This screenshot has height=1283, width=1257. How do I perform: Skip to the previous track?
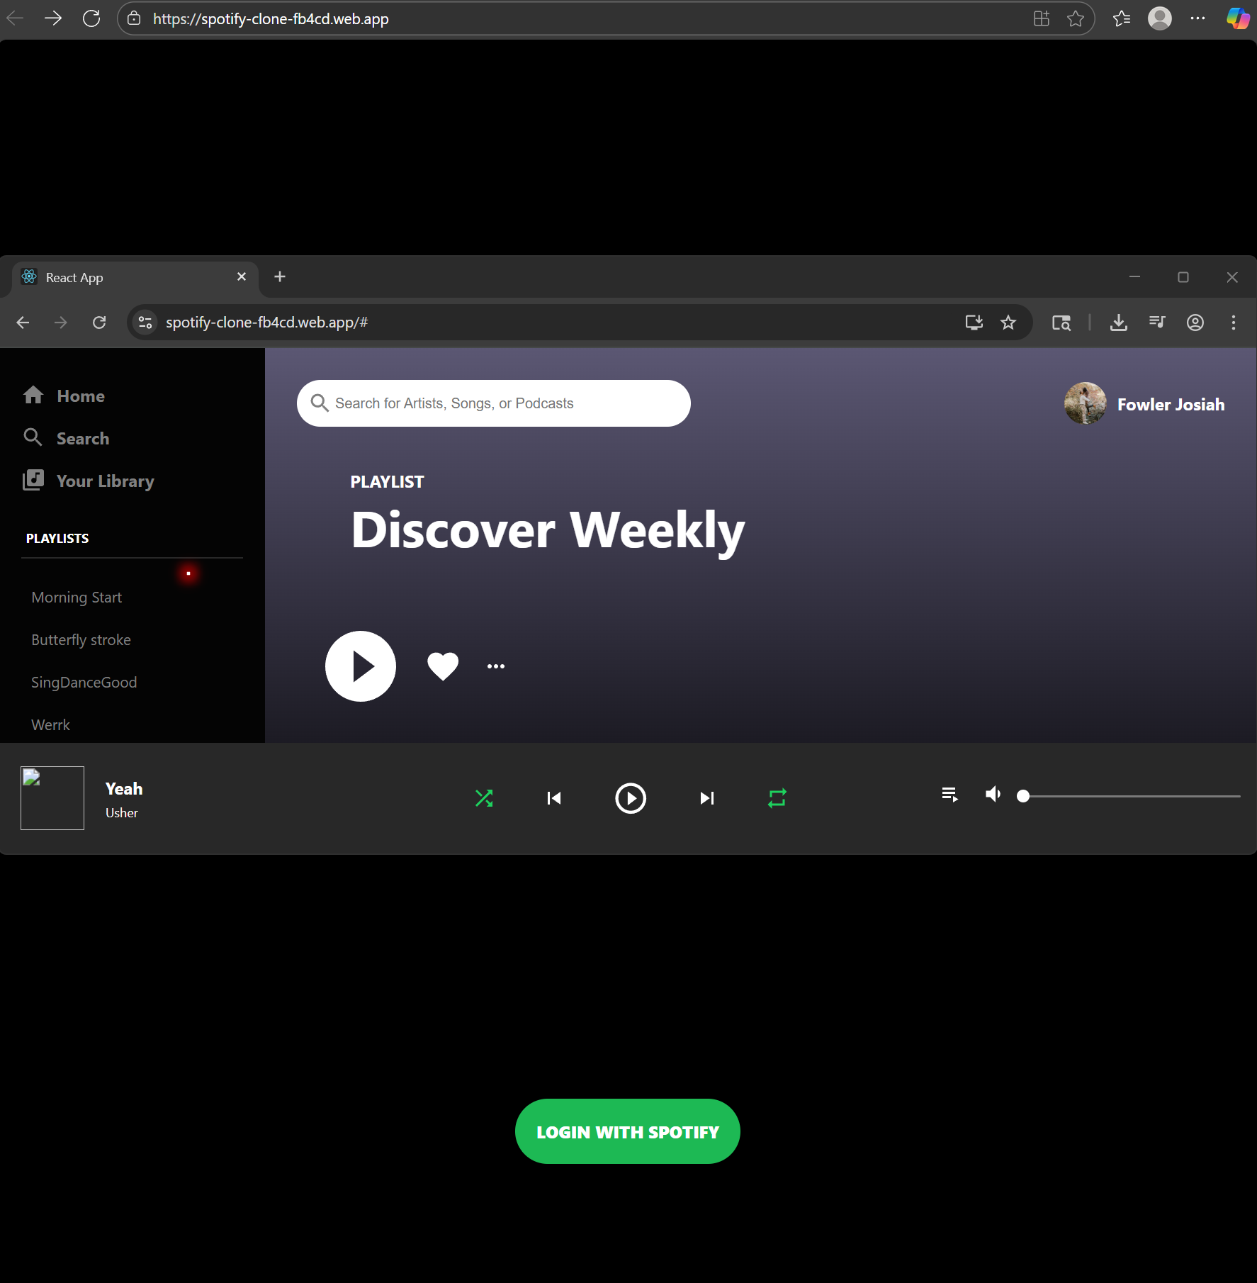pyautogui.click(x=554, y=797)
